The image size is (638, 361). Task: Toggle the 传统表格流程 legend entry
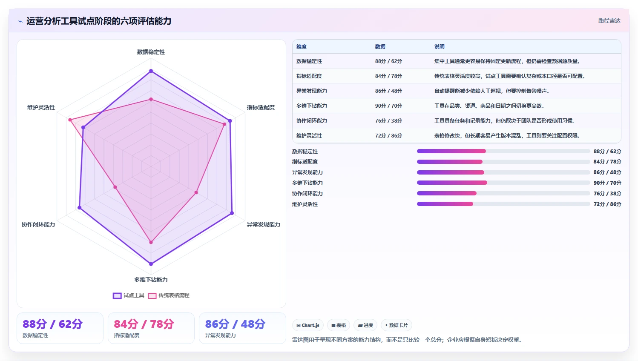(169, 295)
